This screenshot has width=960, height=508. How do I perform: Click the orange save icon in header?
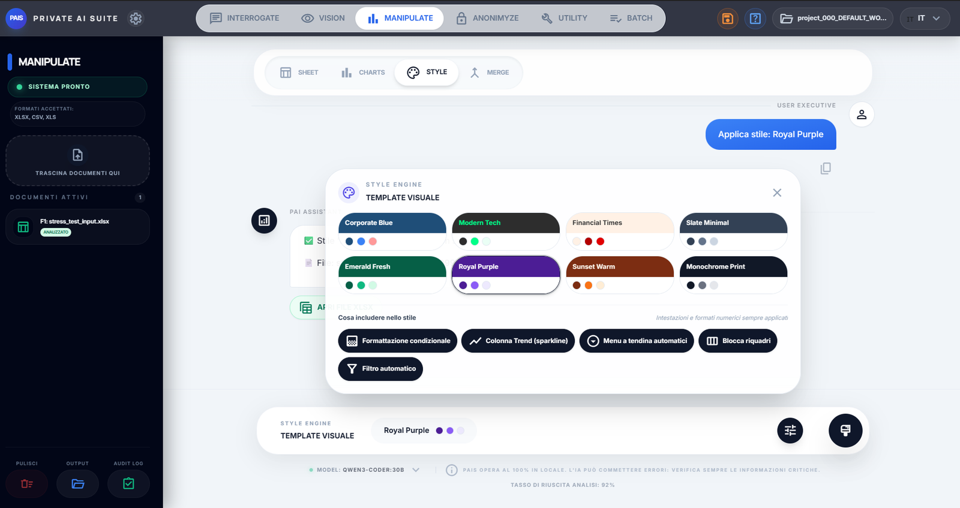point(727,19)
